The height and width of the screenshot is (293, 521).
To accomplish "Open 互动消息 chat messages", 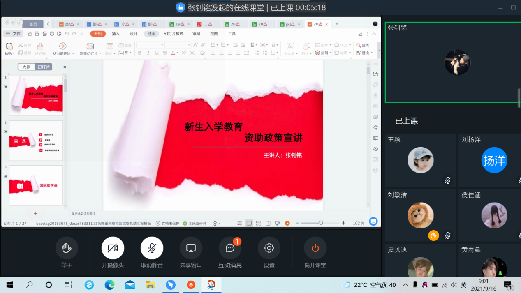I will pyautogui.click(x=230, y=248).
